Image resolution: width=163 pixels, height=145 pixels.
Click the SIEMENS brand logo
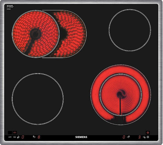click(81, 137)
